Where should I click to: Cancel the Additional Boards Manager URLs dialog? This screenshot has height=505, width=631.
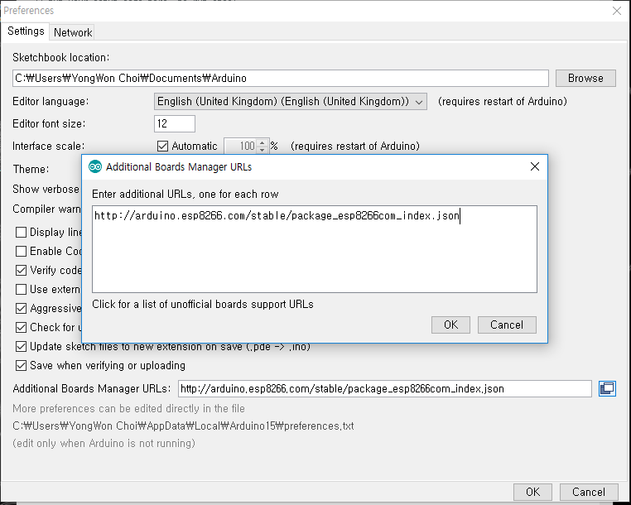coord(506,325)
